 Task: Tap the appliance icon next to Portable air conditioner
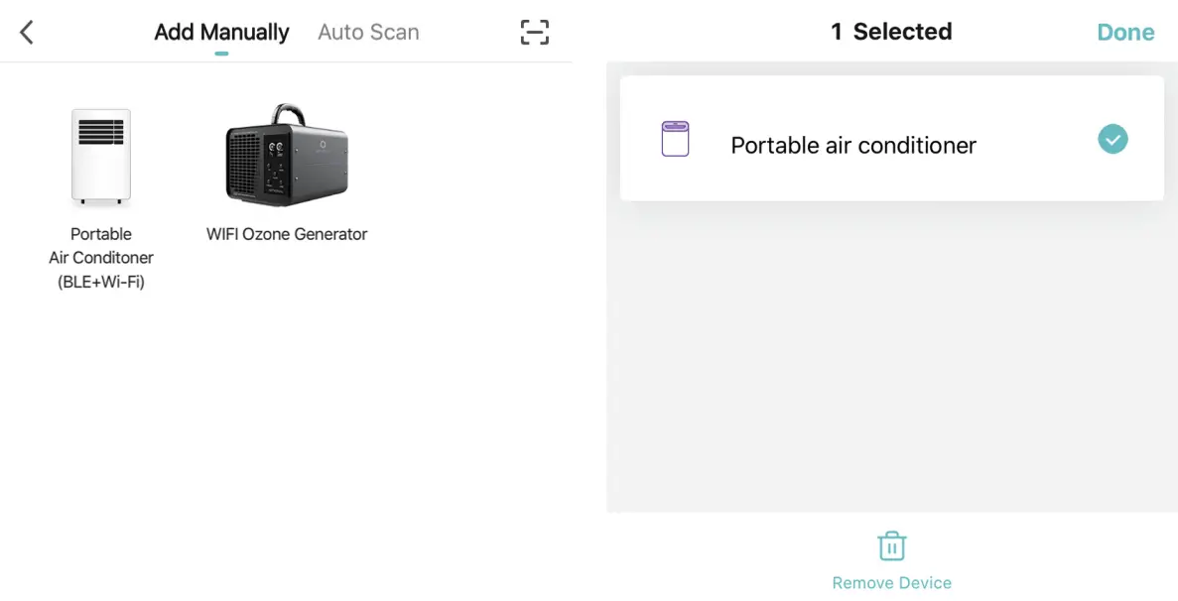click(x=676, y=138)
